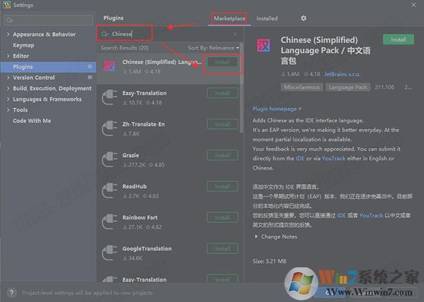Click the YouTrack link in English description

334,158
